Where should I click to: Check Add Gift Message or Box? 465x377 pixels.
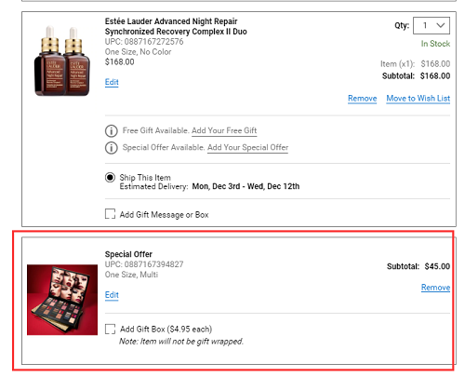(110, 214)
